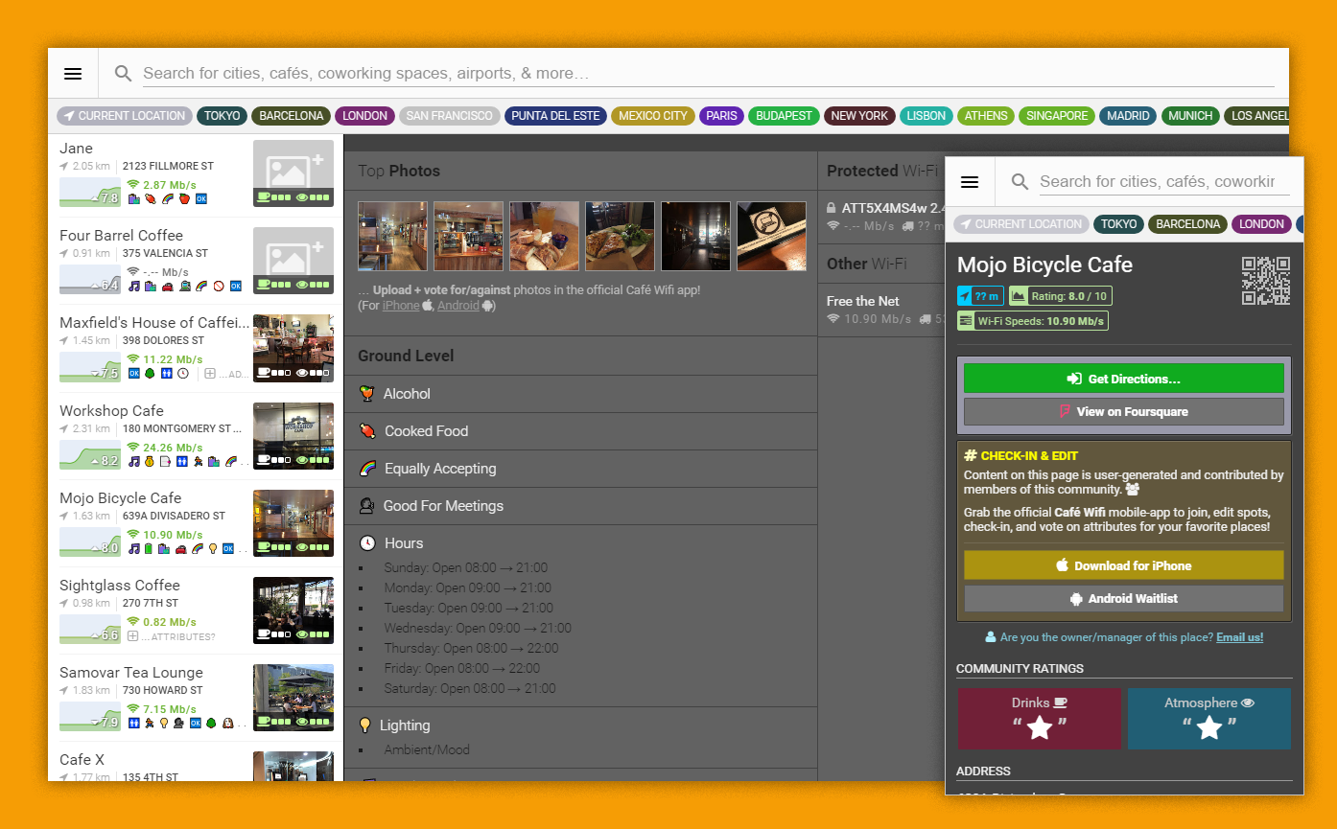Click the meat icon next to Cooked Food

click(366, 431)
